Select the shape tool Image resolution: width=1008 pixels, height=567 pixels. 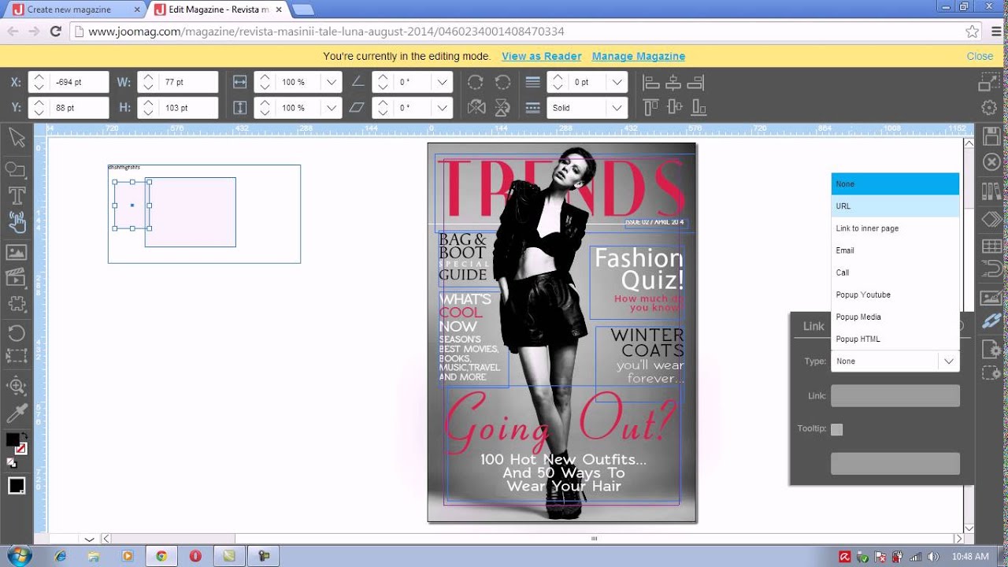(x=17, y=169)
